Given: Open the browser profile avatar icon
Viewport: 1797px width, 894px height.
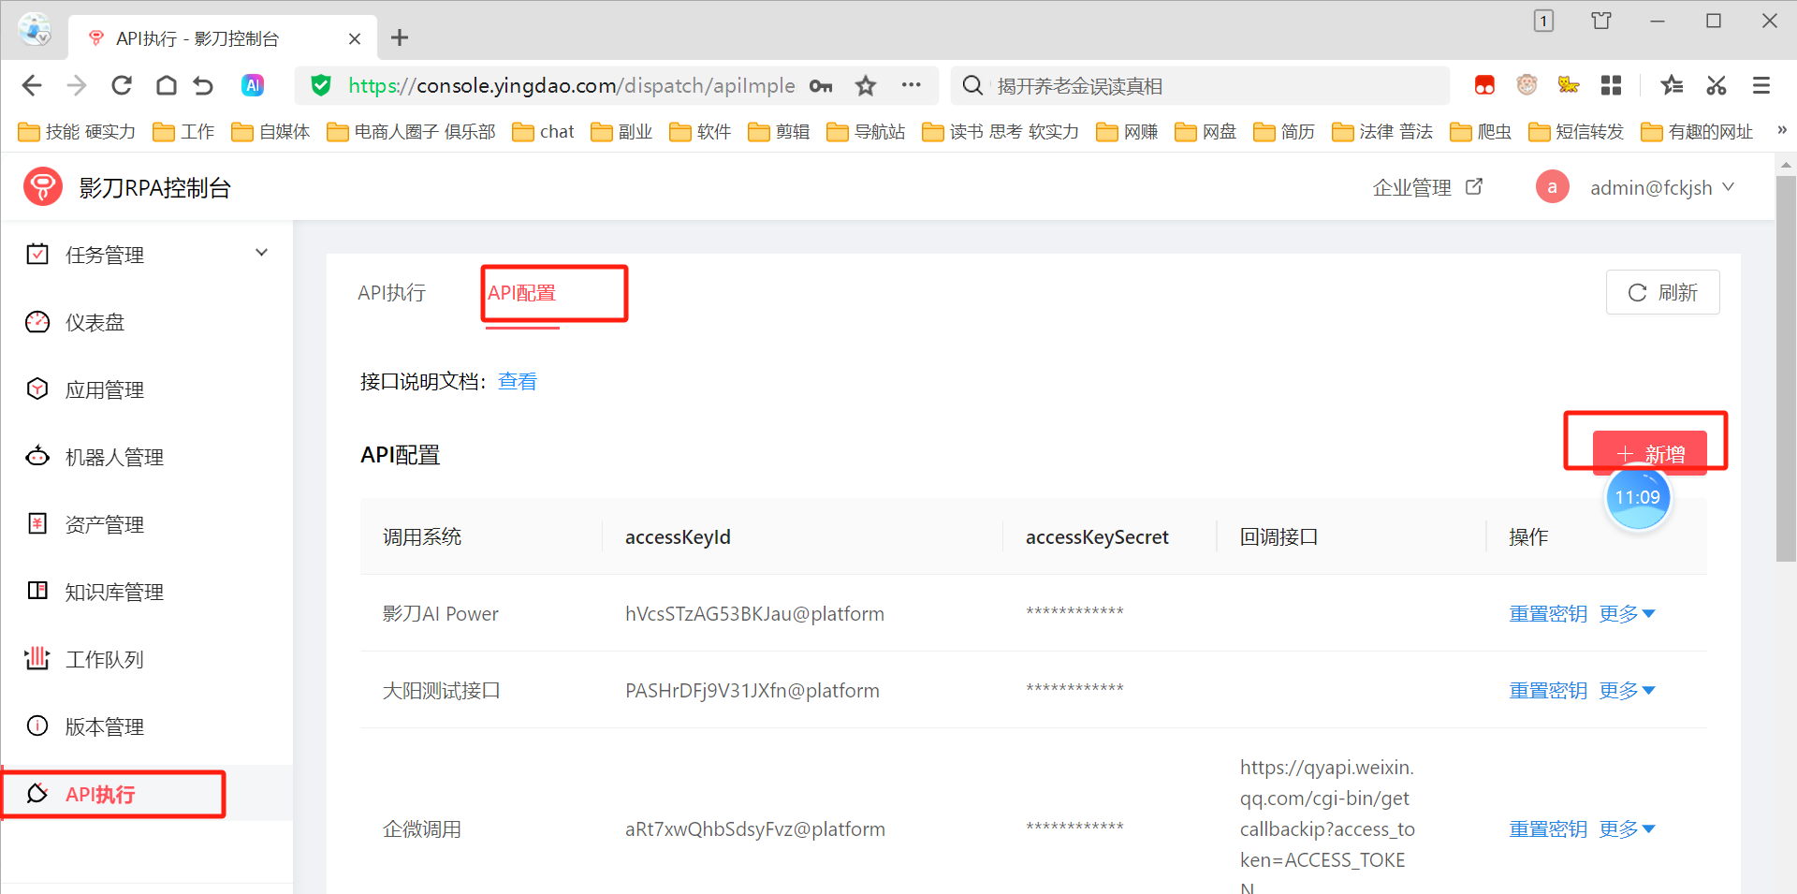Looking at the screenshot, I should [35, 30].
